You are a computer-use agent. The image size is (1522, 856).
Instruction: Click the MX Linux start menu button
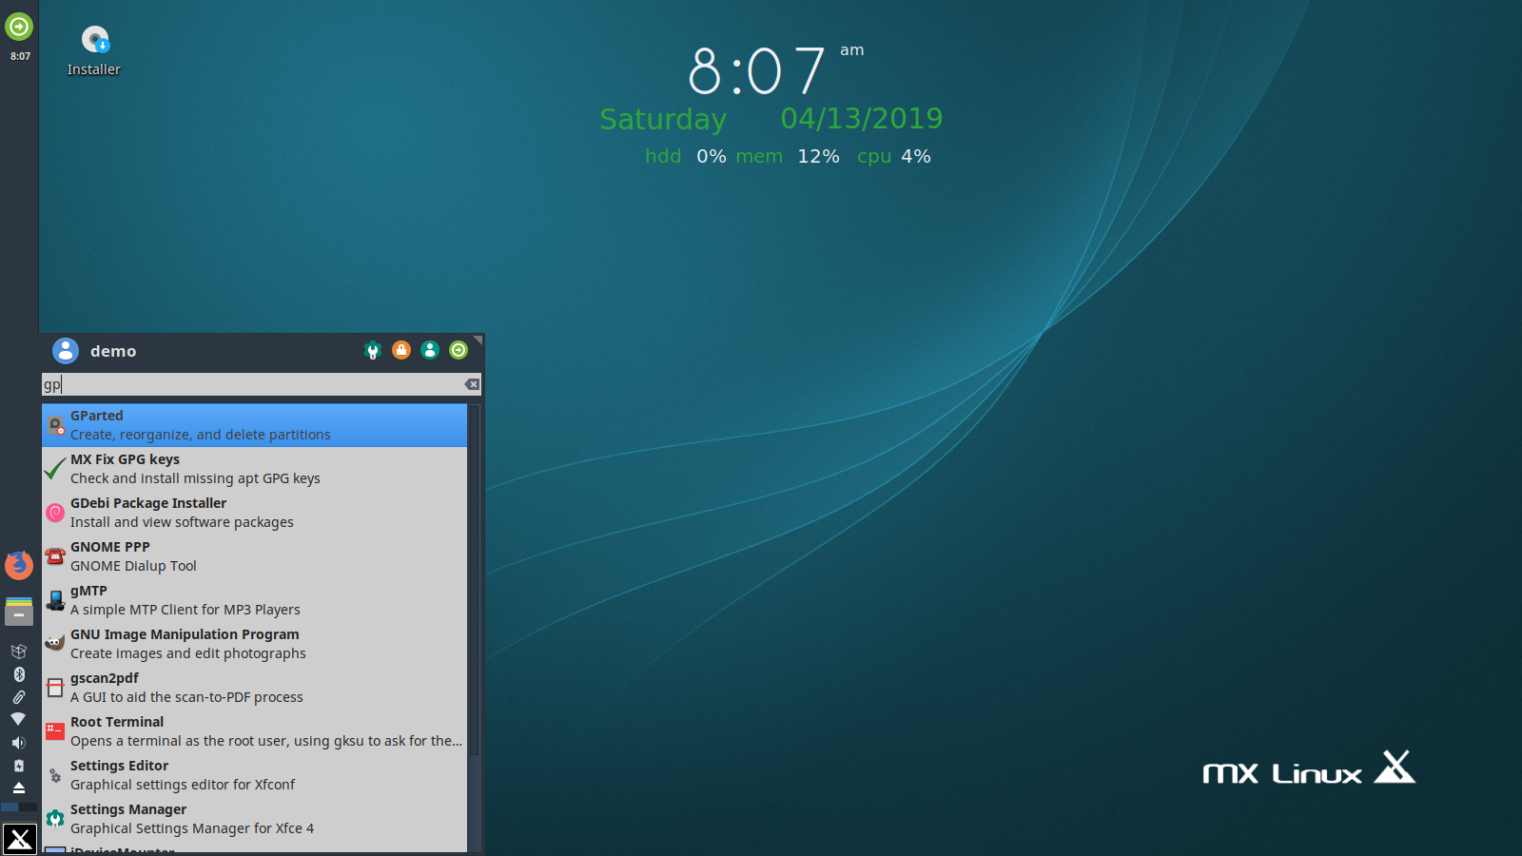pos(19,839)
